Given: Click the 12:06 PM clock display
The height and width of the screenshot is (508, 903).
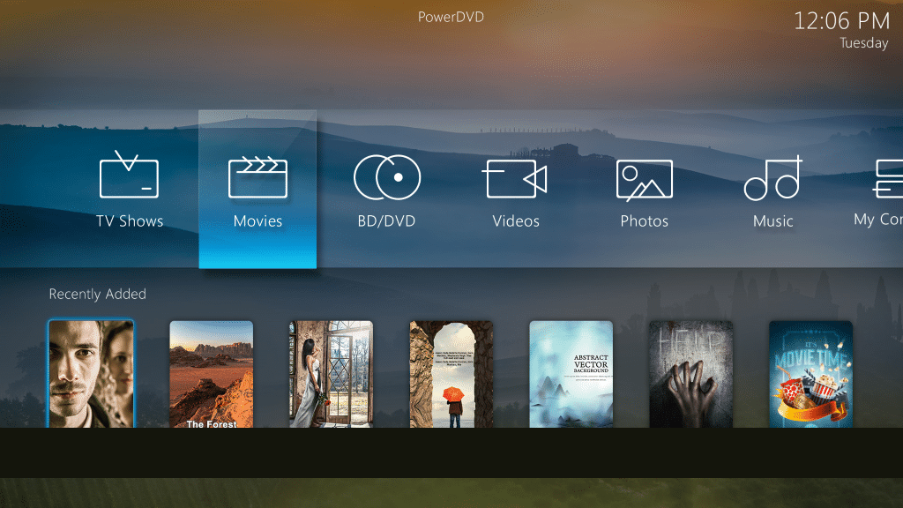Looking at the screenshot, I should coord(841,21).
